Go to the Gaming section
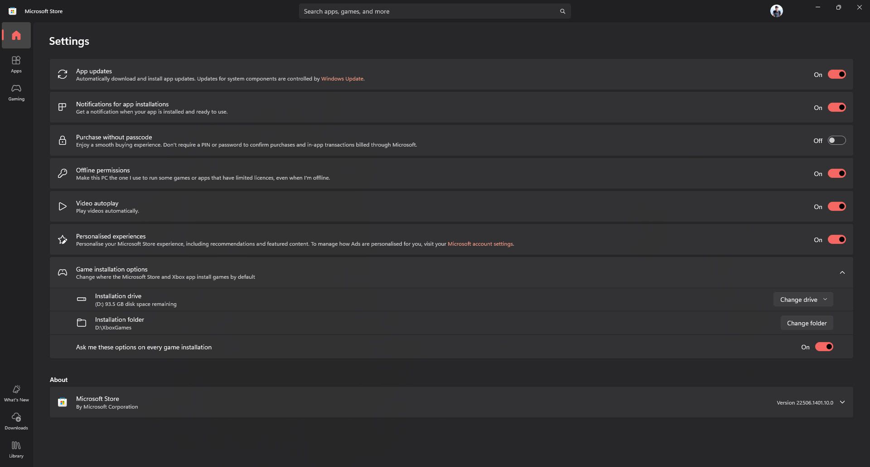870x467 pixels. [x=16, y=92]
